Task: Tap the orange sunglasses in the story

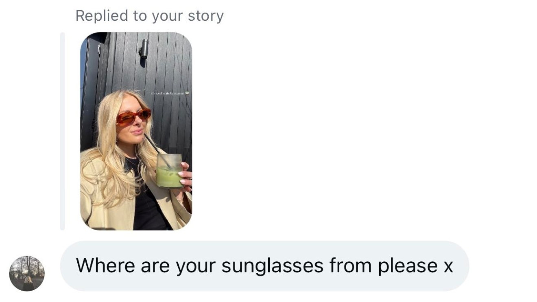Action: coord(133,116)
